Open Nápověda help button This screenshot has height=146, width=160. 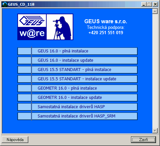pyautogui.click(x=15, y=140)
